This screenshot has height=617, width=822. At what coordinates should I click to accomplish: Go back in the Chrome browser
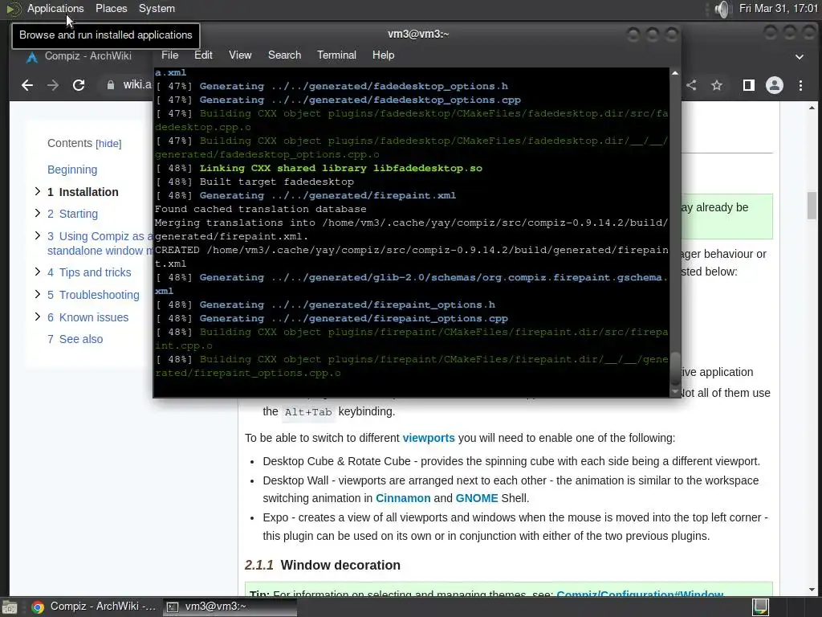(x=26, y=85)
